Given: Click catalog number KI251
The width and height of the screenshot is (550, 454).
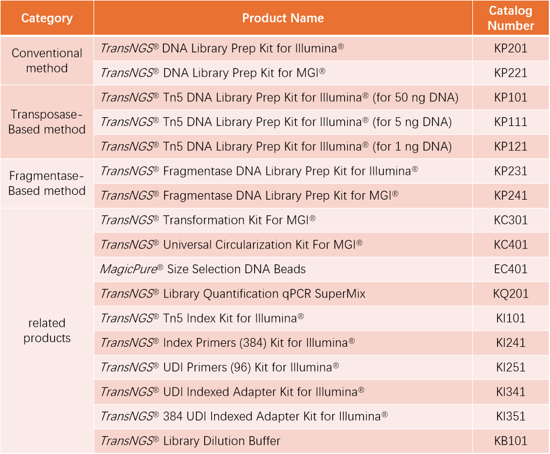Looking at the screenshot, I should click(511, 367).
